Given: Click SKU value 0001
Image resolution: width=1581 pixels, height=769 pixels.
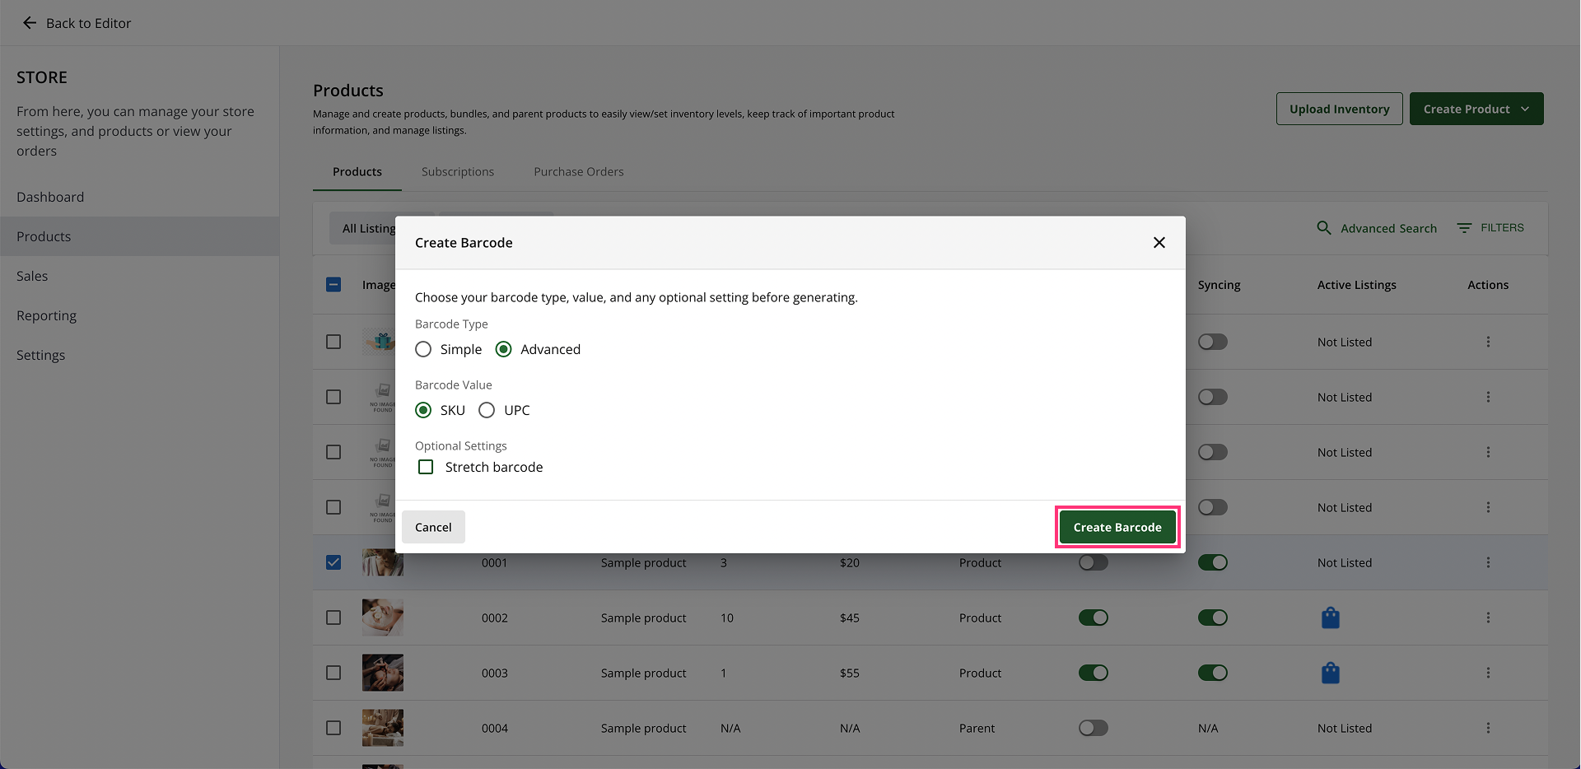Looking at the screenshot, I should click(x=495, y=562).
